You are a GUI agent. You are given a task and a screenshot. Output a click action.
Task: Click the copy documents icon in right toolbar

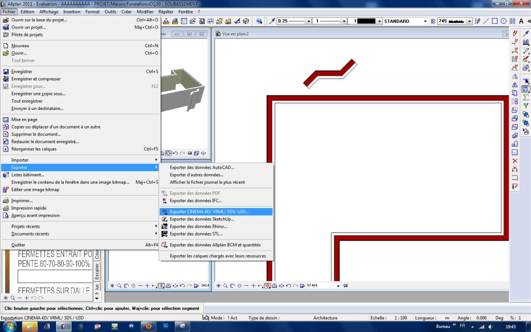click(515, 92)
